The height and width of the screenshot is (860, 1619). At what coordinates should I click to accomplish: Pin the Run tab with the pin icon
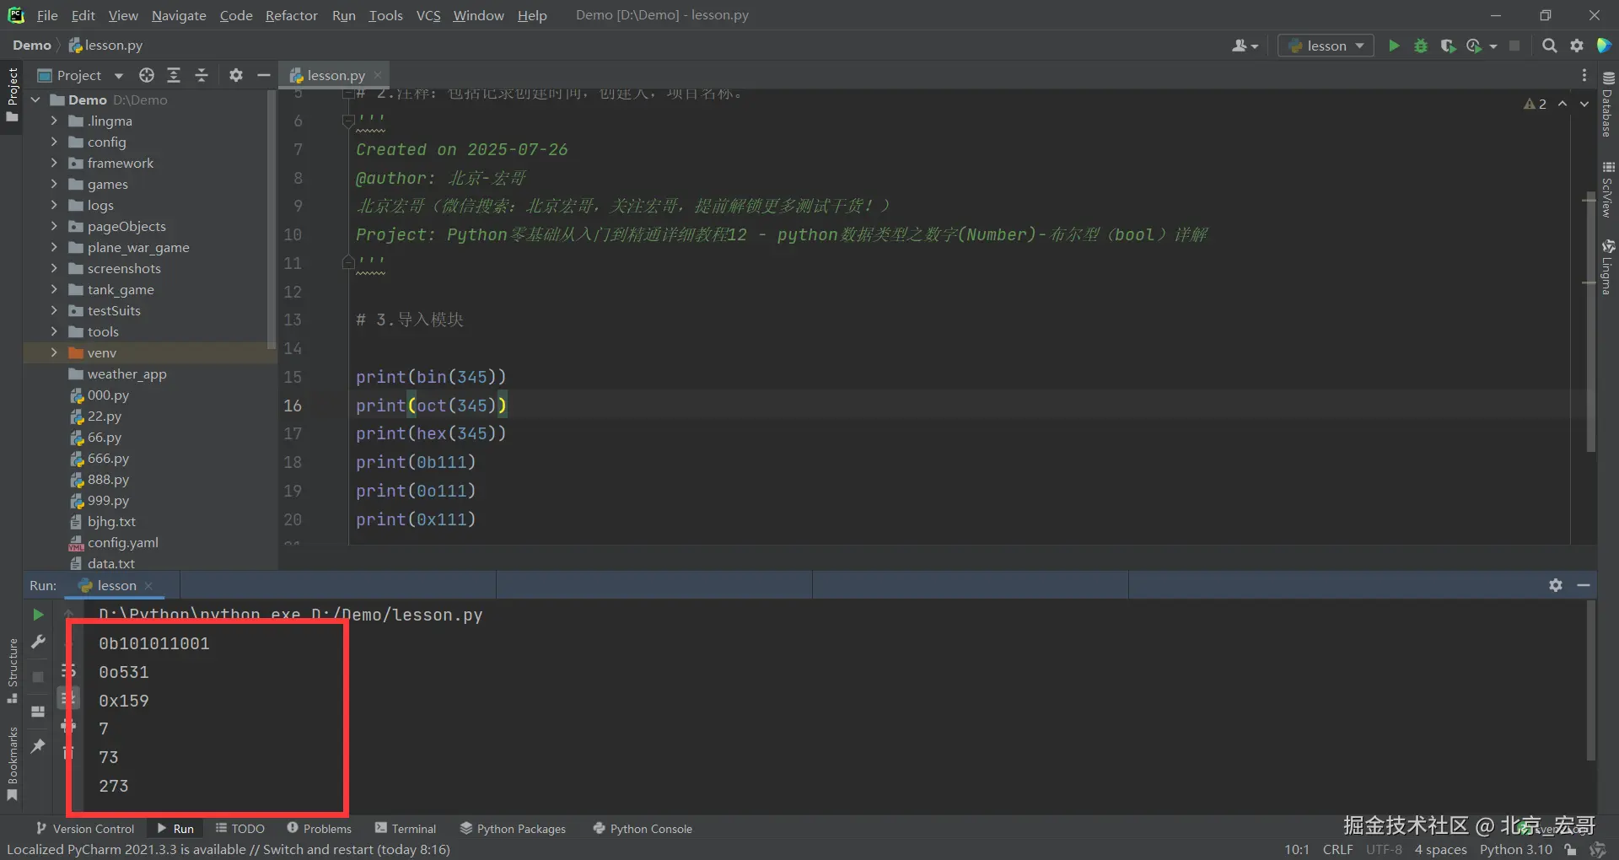(x=38, y=746)
